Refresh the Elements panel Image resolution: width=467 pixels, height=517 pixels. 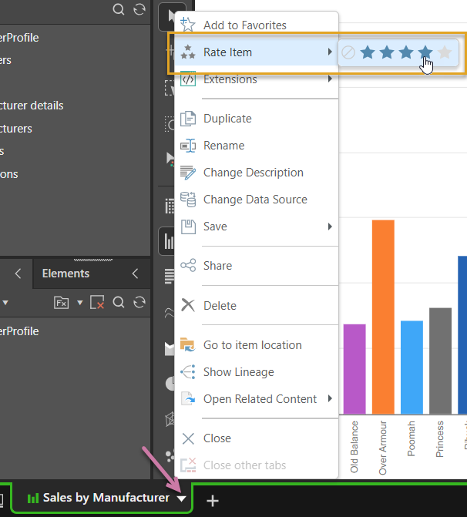click(x=139, y=303)
